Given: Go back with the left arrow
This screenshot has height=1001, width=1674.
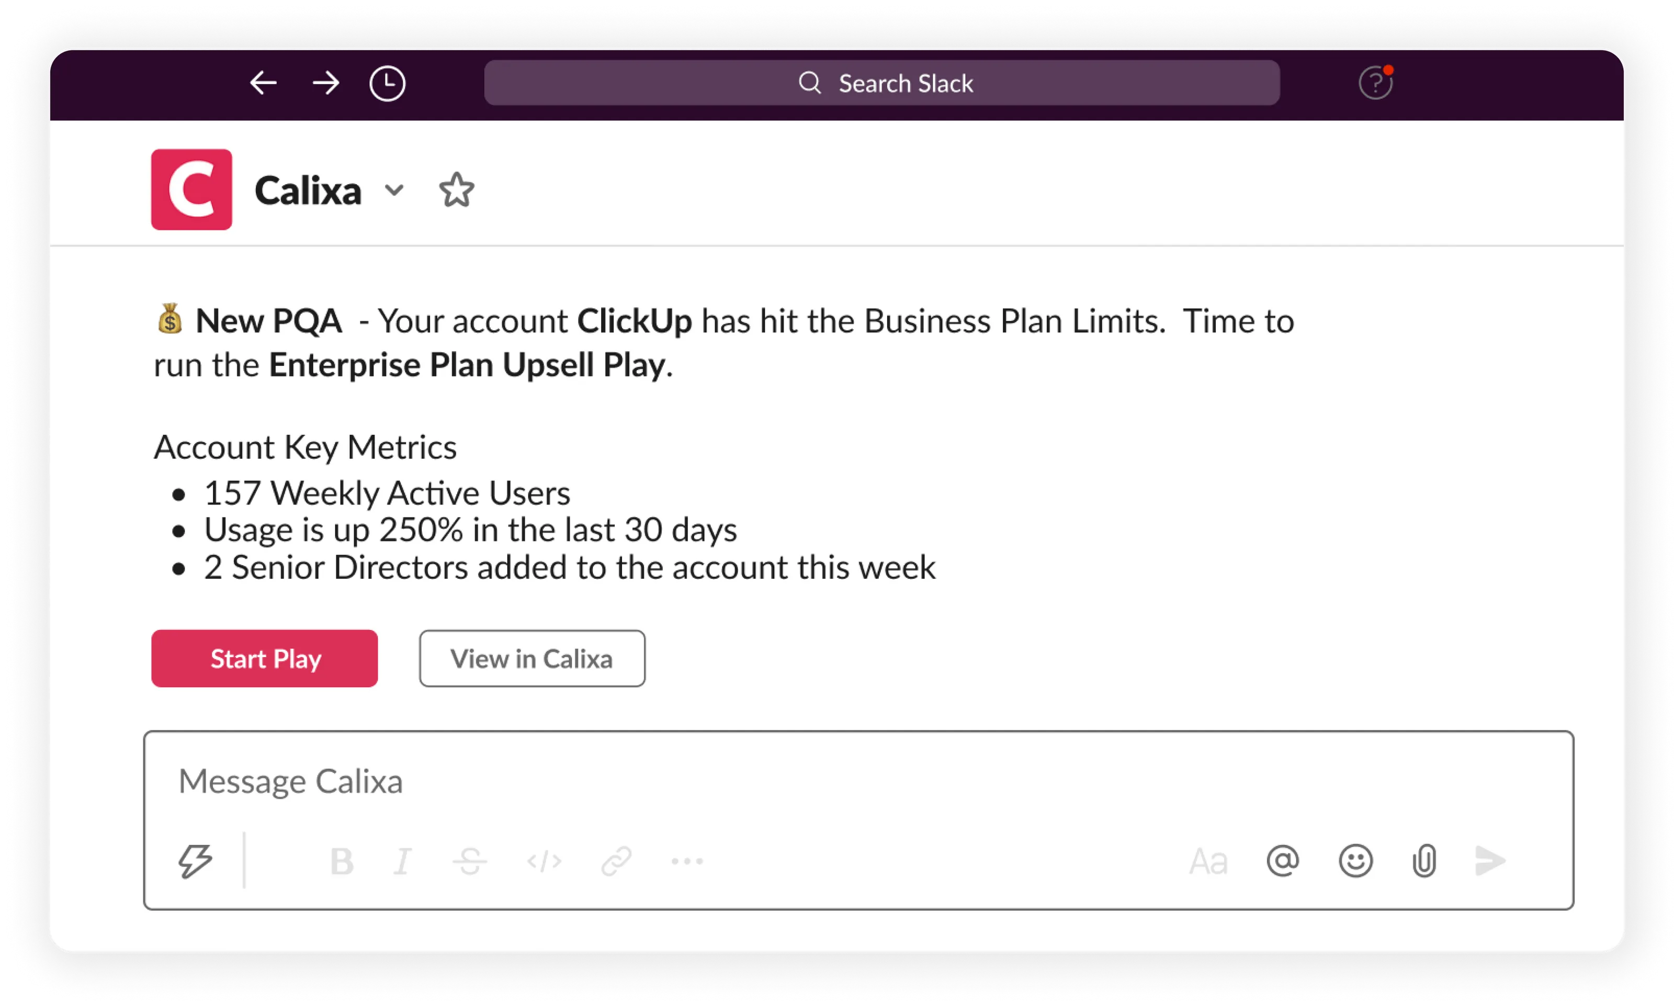Looking at the screenshot, I should [x=263, y=83].
